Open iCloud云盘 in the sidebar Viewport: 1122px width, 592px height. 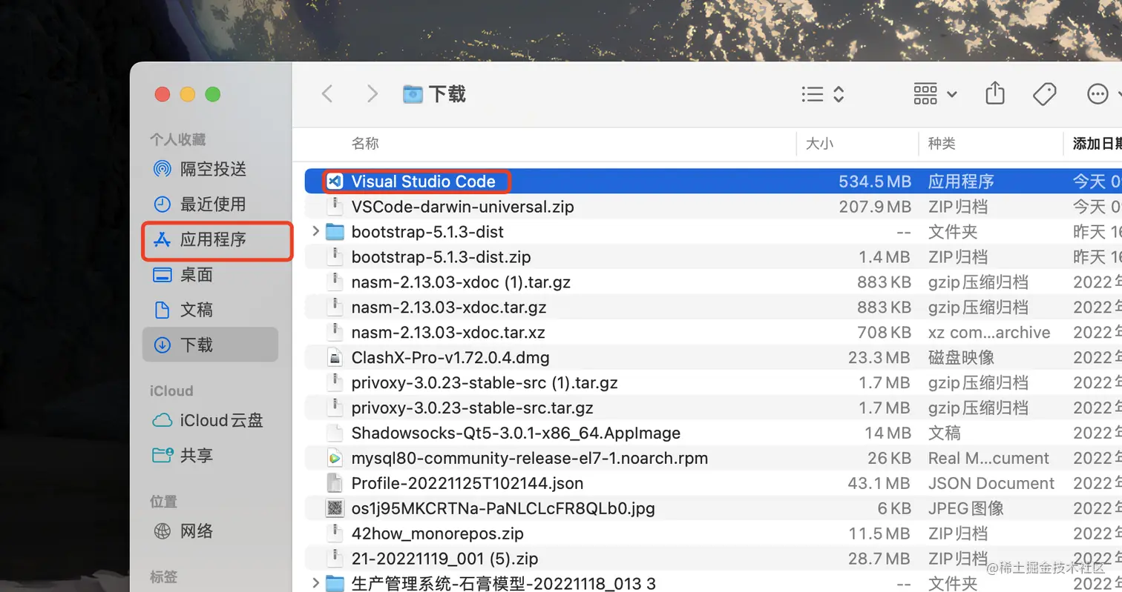(210, 421)
